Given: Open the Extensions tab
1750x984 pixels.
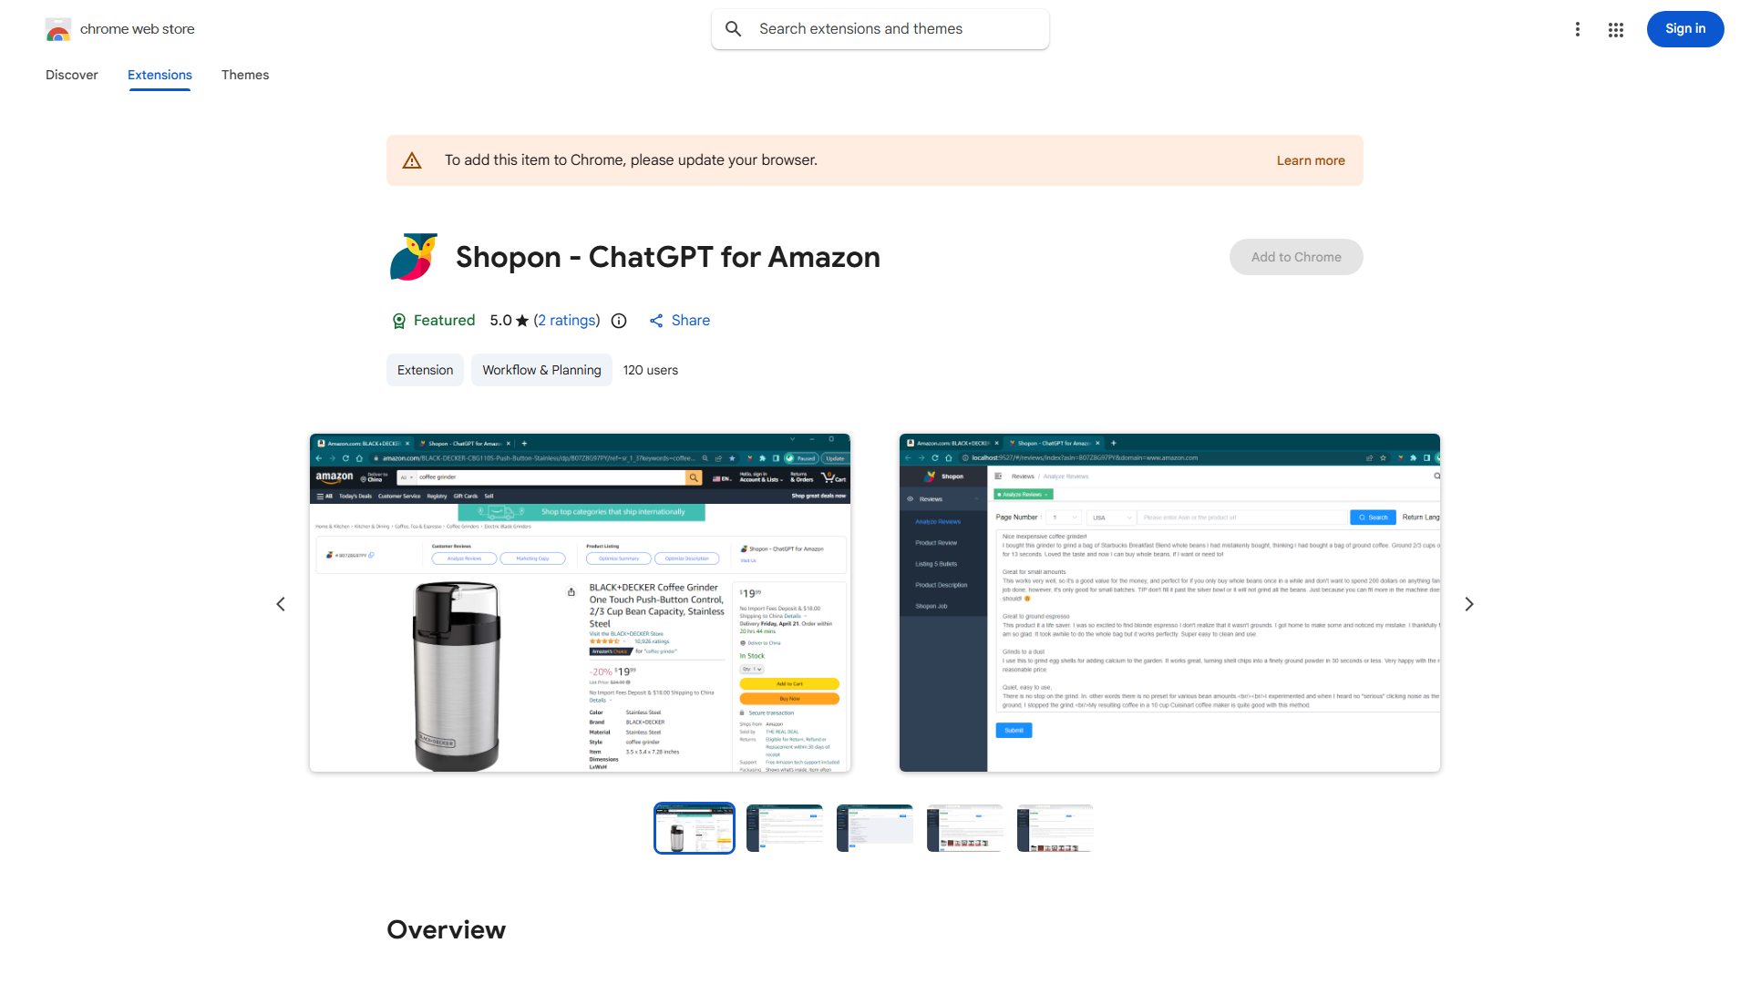Looking at the screenshot, I should 160,75.
